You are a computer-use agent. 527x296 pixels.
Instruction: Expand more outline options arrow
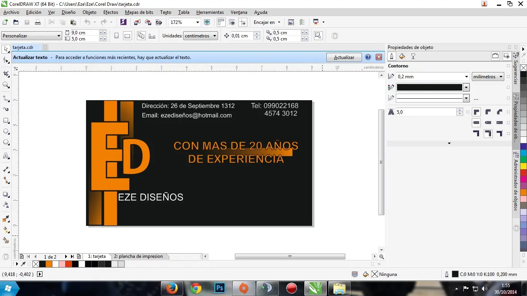[x=449, y=143]
